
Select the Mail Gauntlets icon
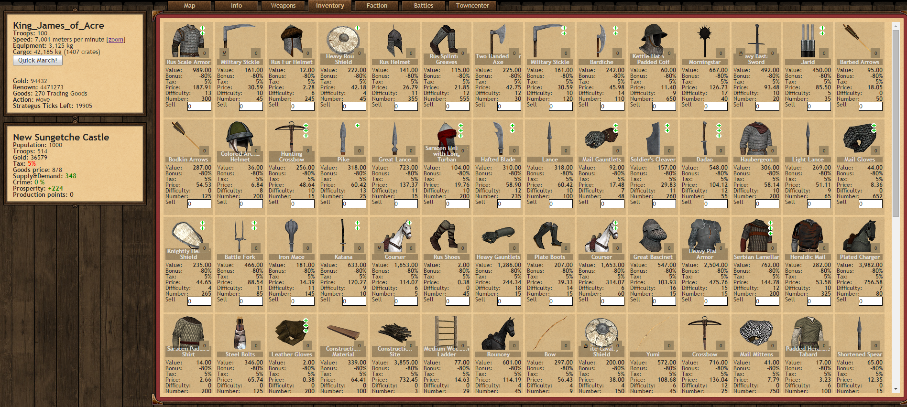click(x=601, y=139)
